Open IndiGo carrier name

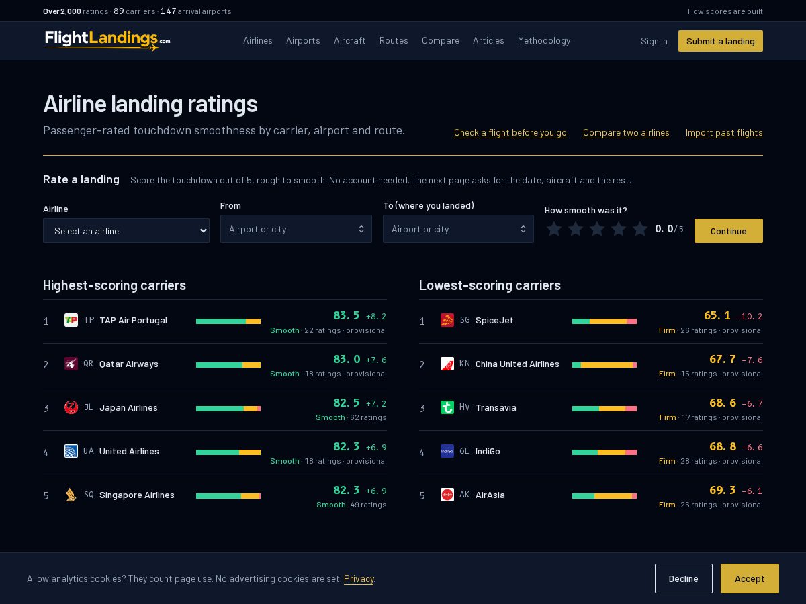click(x=488, y=451)
